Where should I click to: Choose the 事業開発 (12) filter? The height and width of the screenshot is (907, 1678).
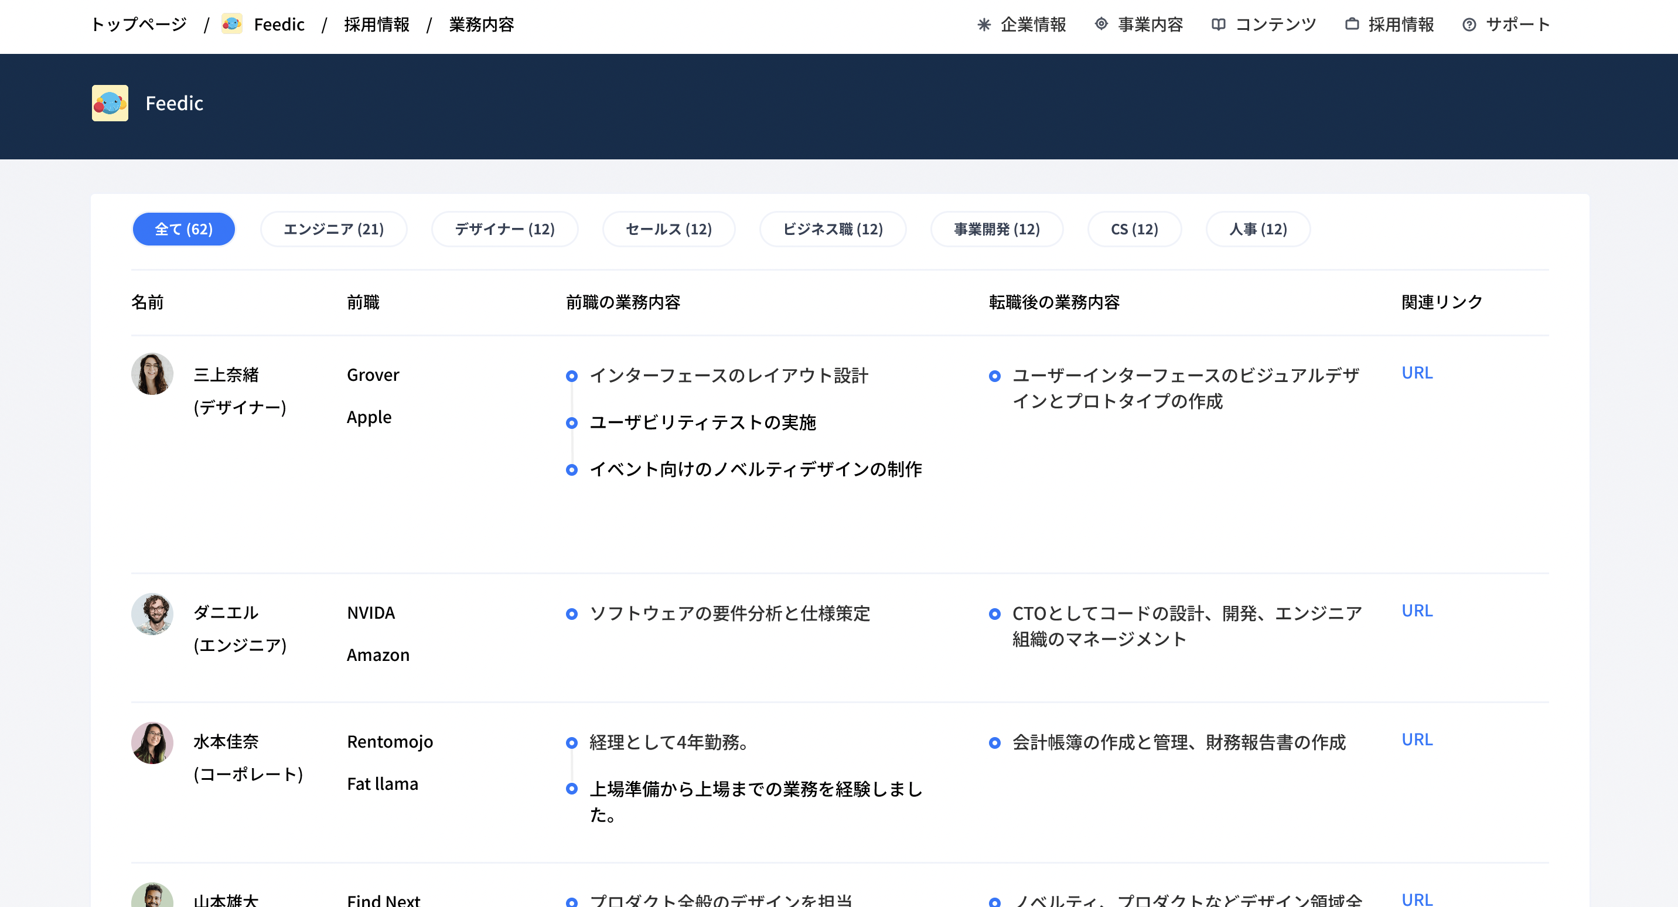(997, 229)
